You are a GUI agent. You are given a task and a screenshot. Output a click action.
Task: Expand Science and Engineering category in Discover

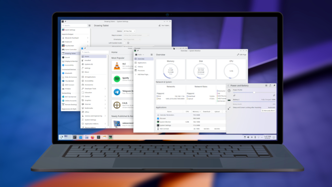point(105,116)
